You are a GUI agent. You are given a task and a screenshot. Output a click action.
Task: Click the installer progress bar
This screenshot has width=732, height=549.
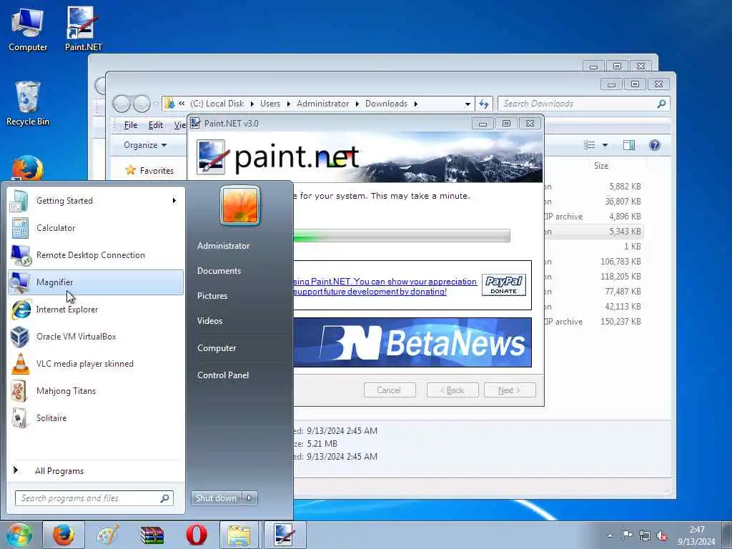pos(402,235)
